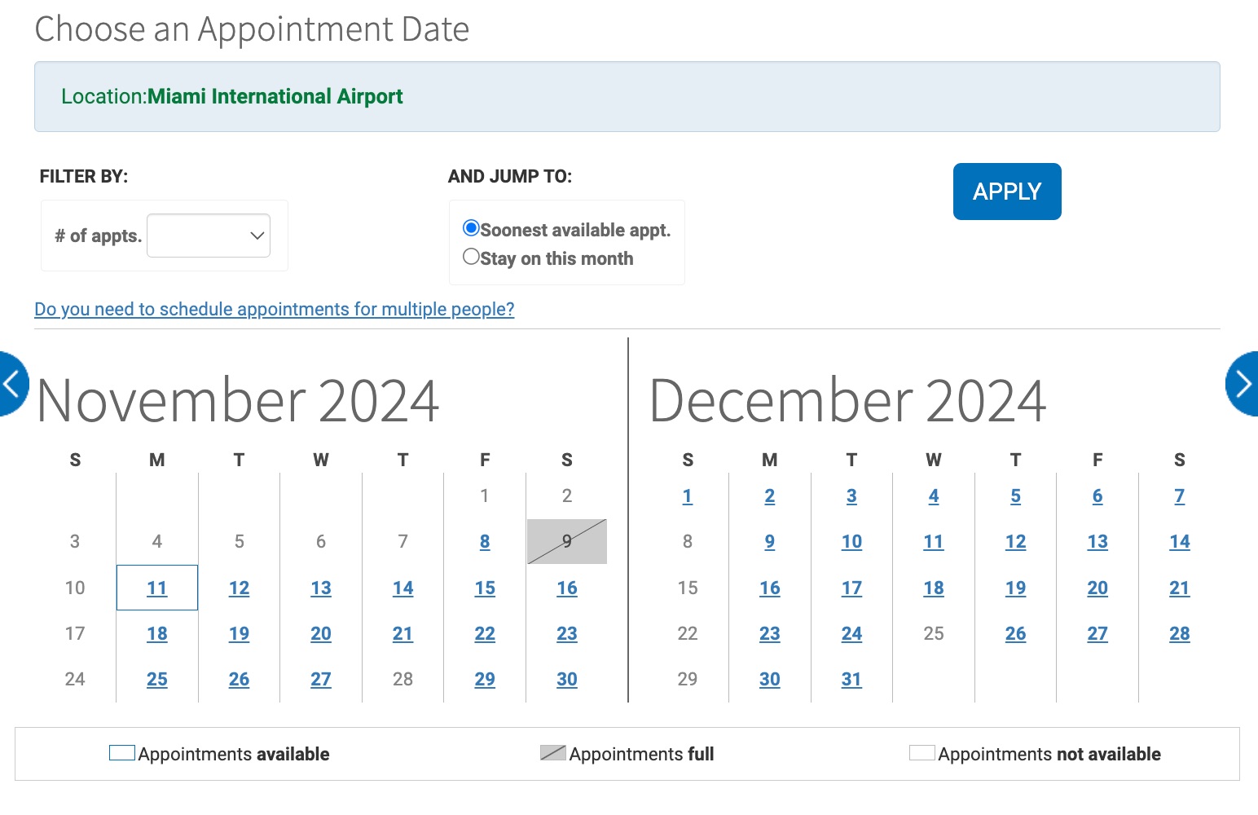This screenshot has width=1258, height=815.
Task: Click the Appointments available legend swatch
Action: point(121,751)
